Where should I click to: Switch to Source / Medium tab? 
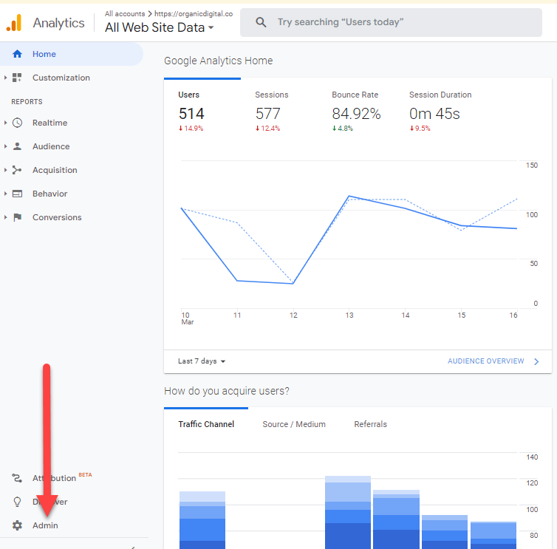pos(294,424)
